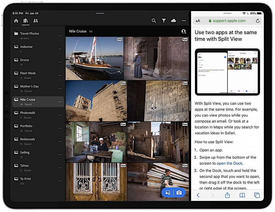Viewport: 275px width, 212px height.
Task: Open the stone temple and building photo
Action: (x=96, y=101)
